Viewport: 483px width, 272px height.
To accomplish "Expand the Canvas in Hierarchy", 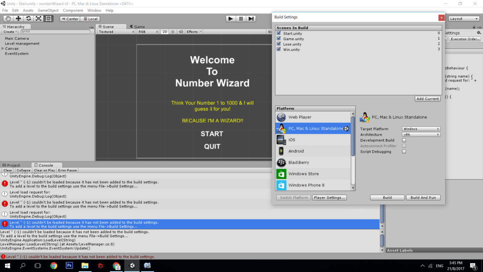I will pos(3,48).
